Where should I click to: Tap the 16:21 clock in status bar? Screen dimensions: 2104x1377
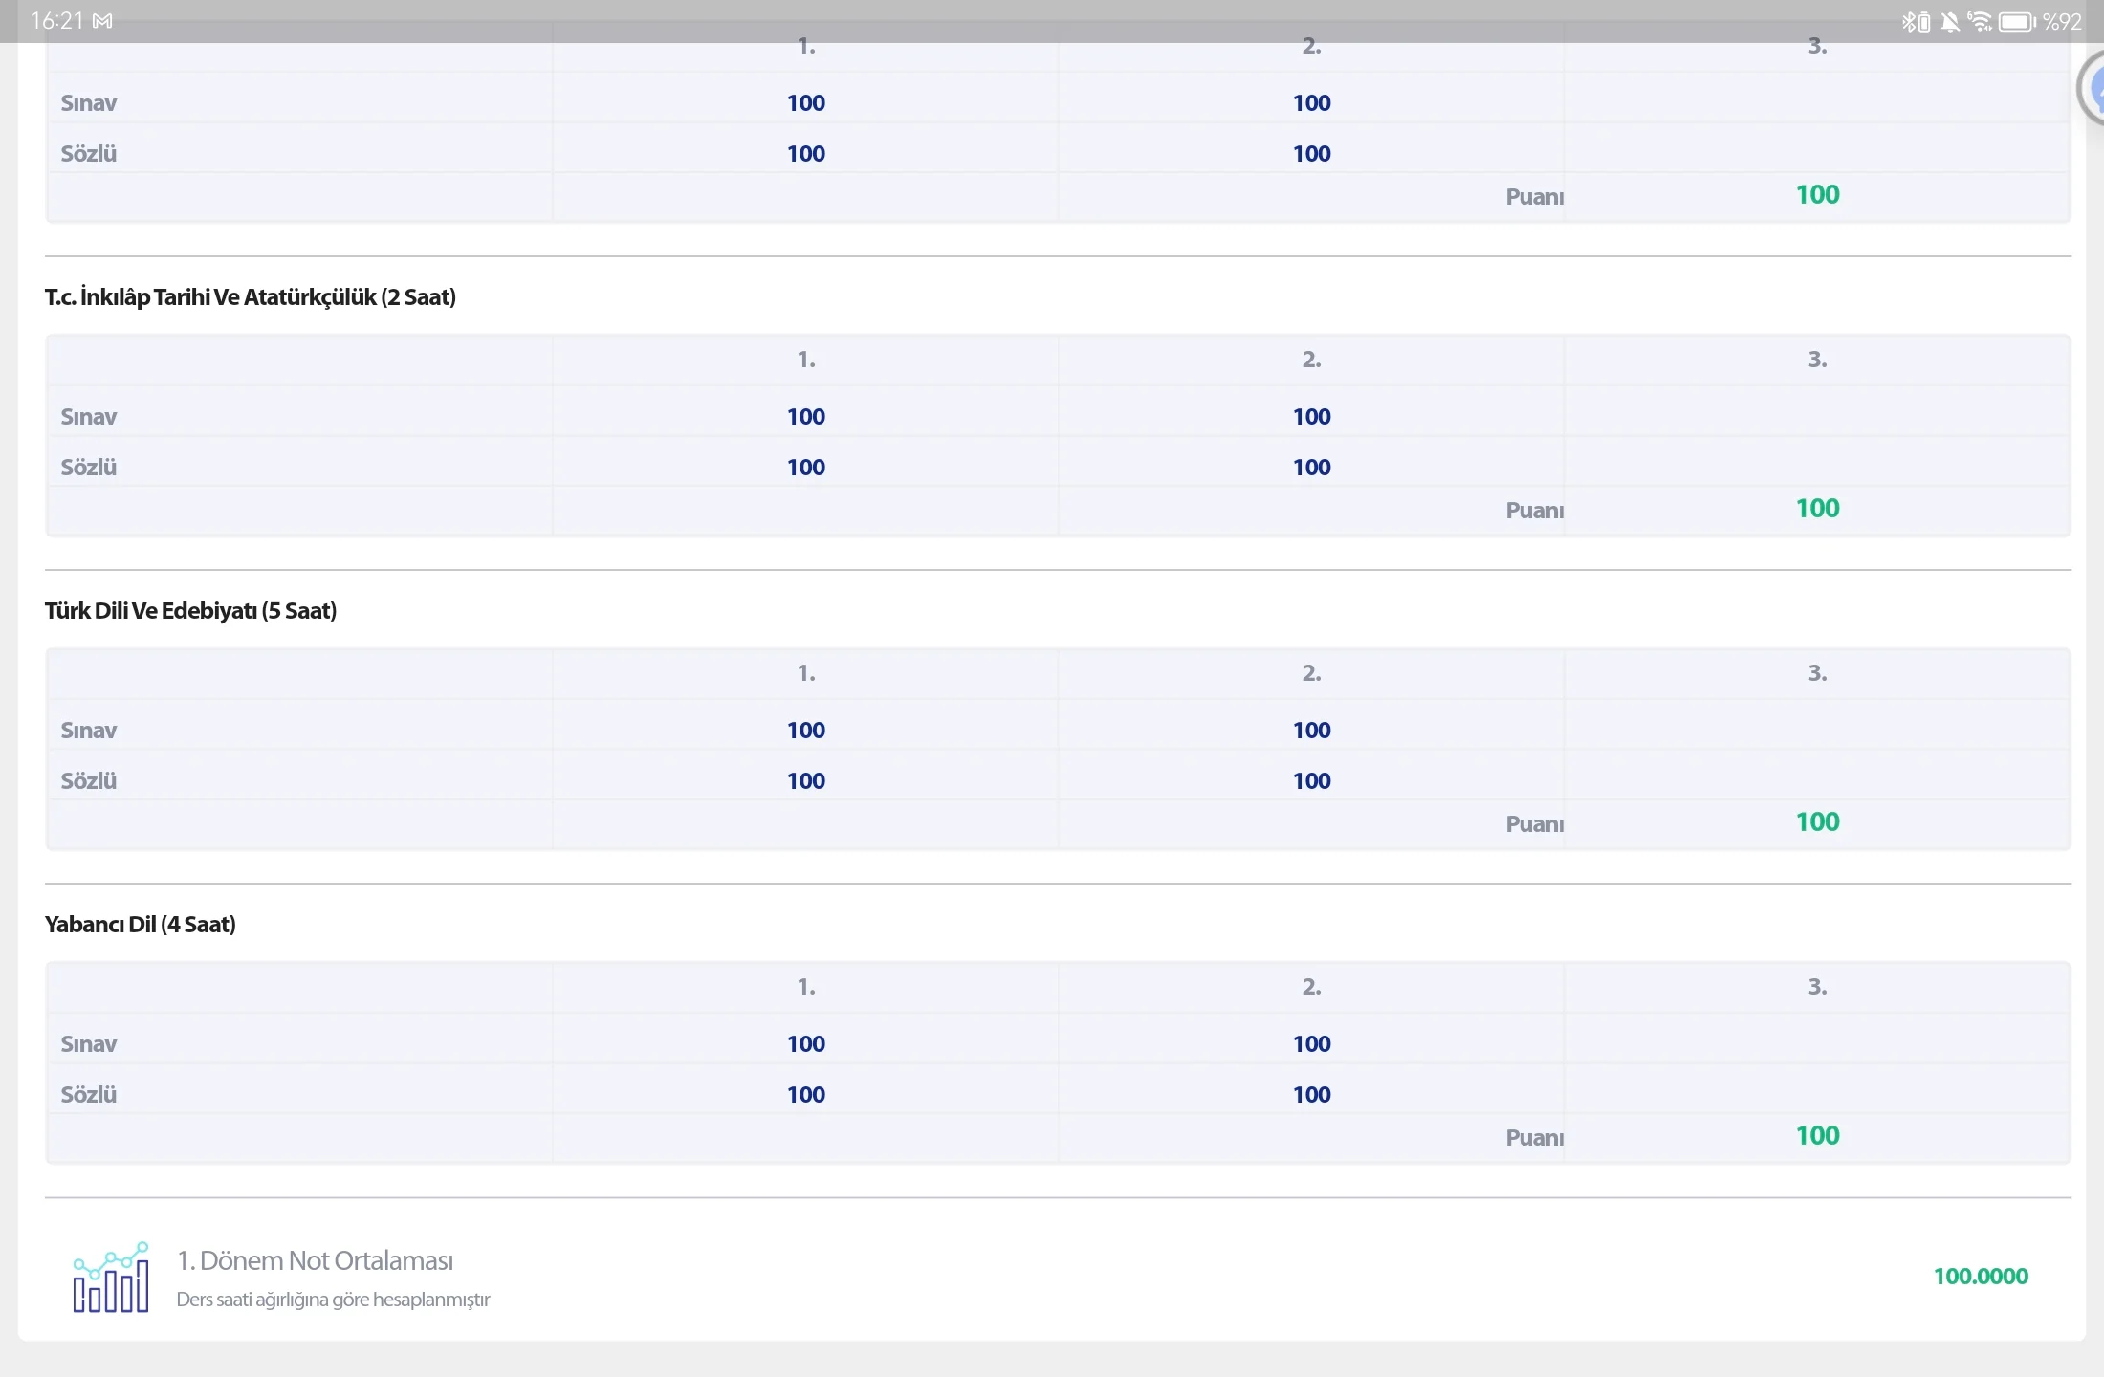coord(56,21)
